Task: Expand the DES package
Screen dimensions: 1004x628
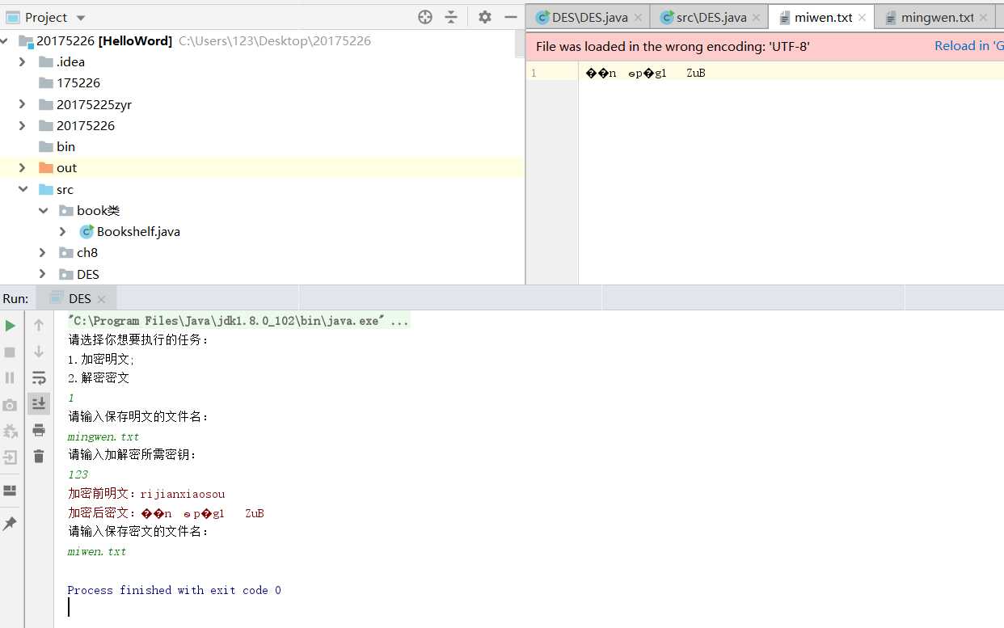Action: pos(43,274)
